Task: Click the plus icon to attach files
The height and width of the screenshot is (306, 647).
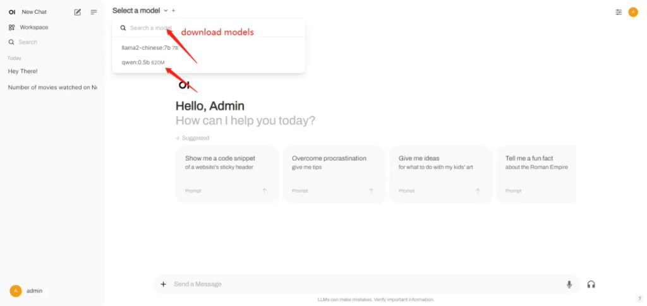Action: tap(163, 285)
